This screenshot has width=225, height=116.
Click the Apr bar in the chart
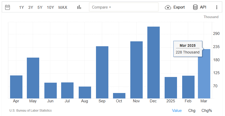(16, 87)
